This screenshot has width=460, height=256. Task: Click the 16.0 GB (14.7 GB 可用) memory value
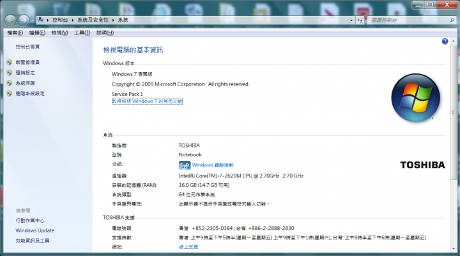click(204, 185)
